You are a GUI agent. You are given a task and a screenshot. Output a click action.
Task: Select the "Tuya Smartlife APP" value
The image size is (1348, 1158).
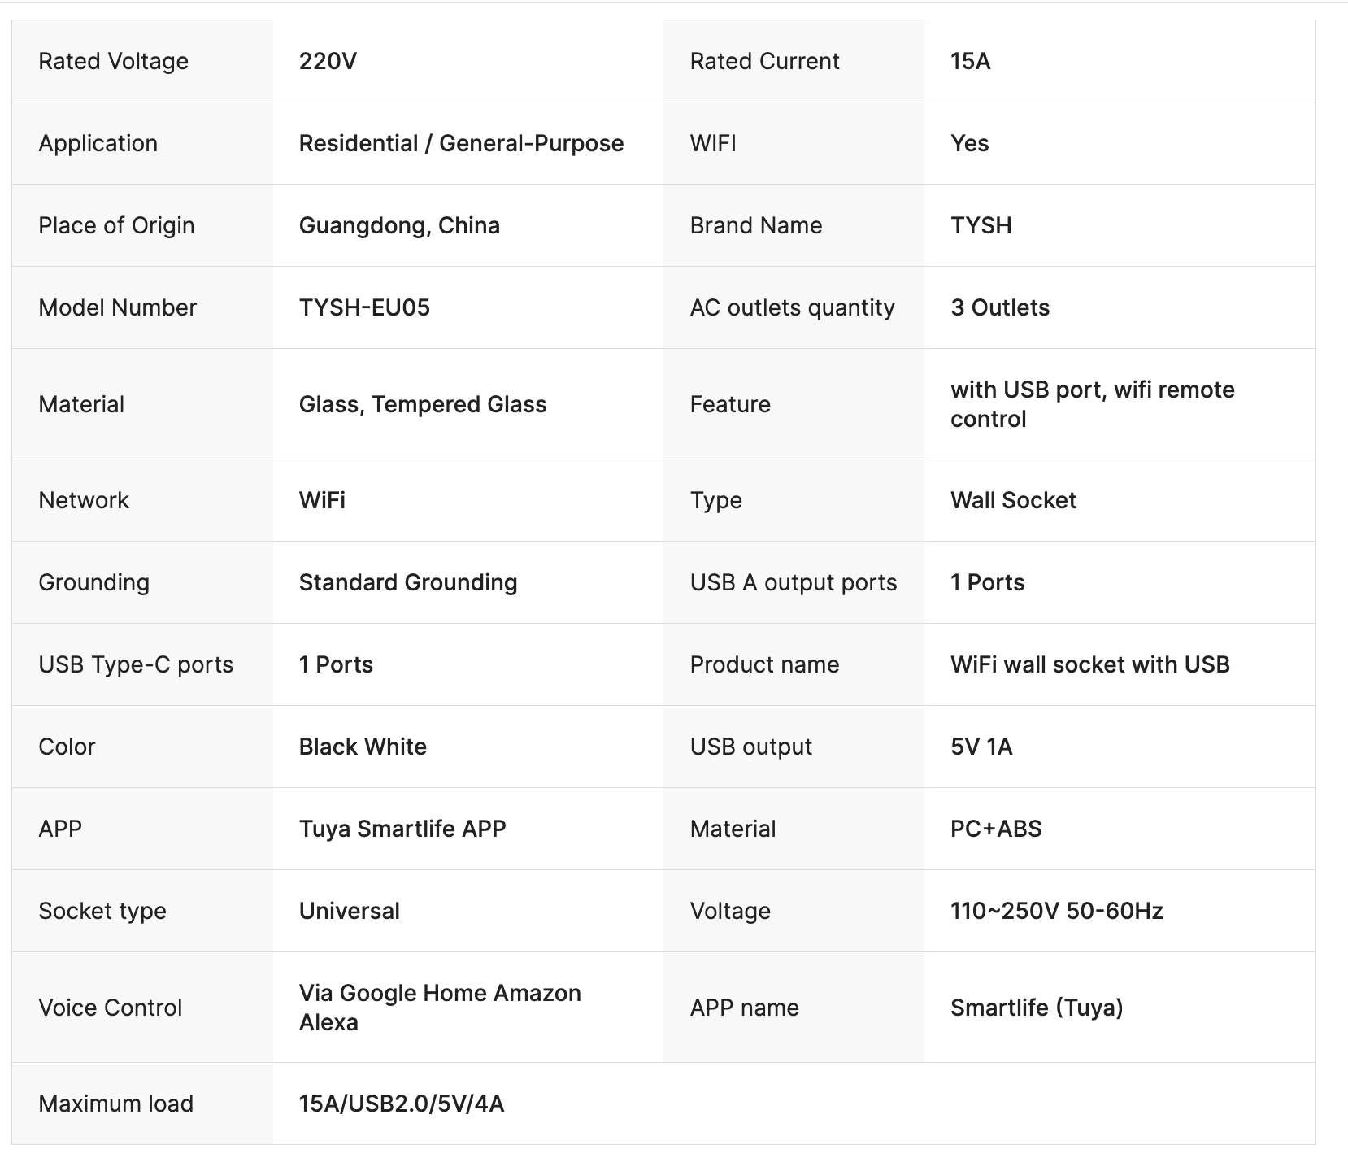[x=402, y=829]
